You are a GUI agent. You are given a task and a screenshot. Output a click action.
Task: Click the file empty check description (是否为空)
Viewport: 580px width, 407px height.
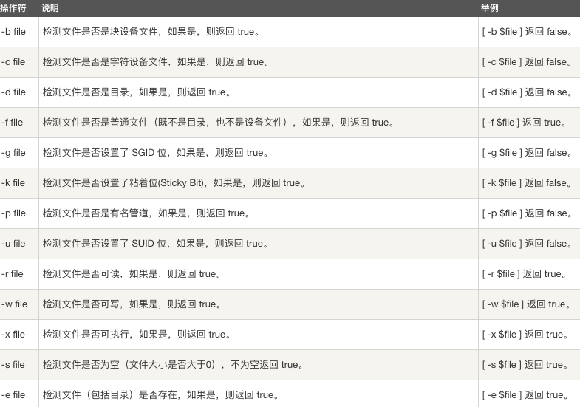click(x=174, y=365)
